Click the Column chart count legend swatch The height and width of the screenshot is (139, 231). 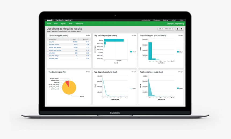coord(178,52)
